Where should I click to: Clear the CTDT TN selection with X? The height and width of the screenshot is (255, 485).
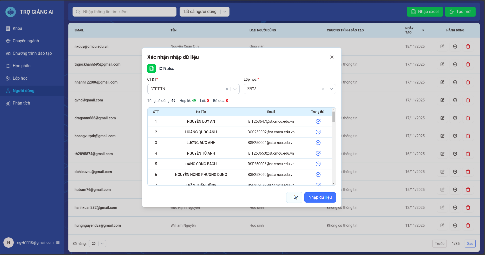click(227, 89)
